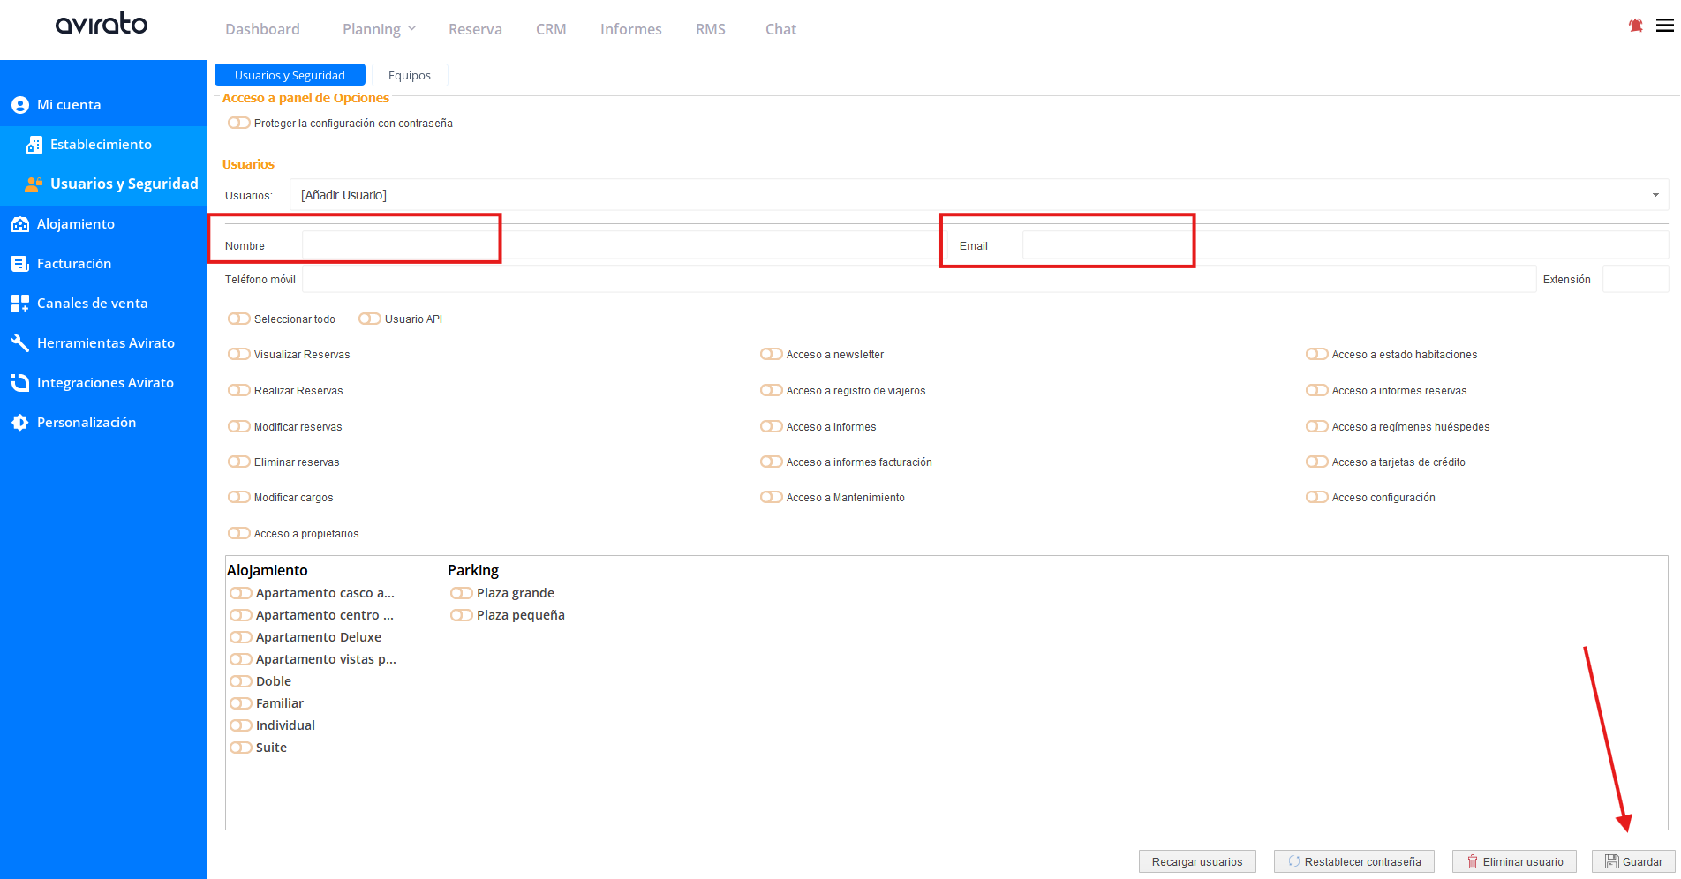Open the Dashboard menu
The height and width of the screenshot is (879, 1681).
(x=262, y=29)
